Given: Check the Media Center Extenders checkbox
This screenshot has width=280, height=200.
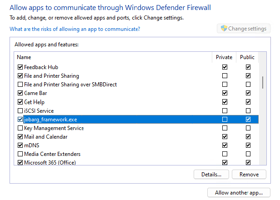Looking at the screenshot, I should [x=20, y=154].
